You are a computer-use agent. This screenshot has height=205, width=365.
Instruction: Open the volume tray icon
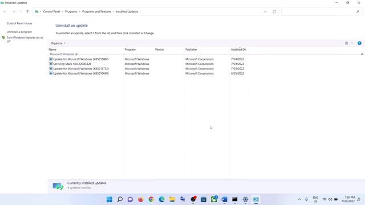330,199
